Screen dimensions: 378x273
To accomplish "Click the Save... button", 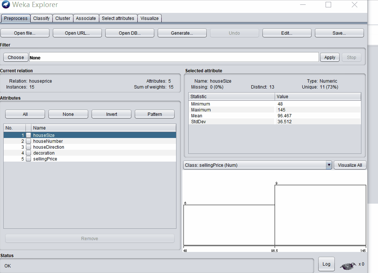I will point(339,33).
